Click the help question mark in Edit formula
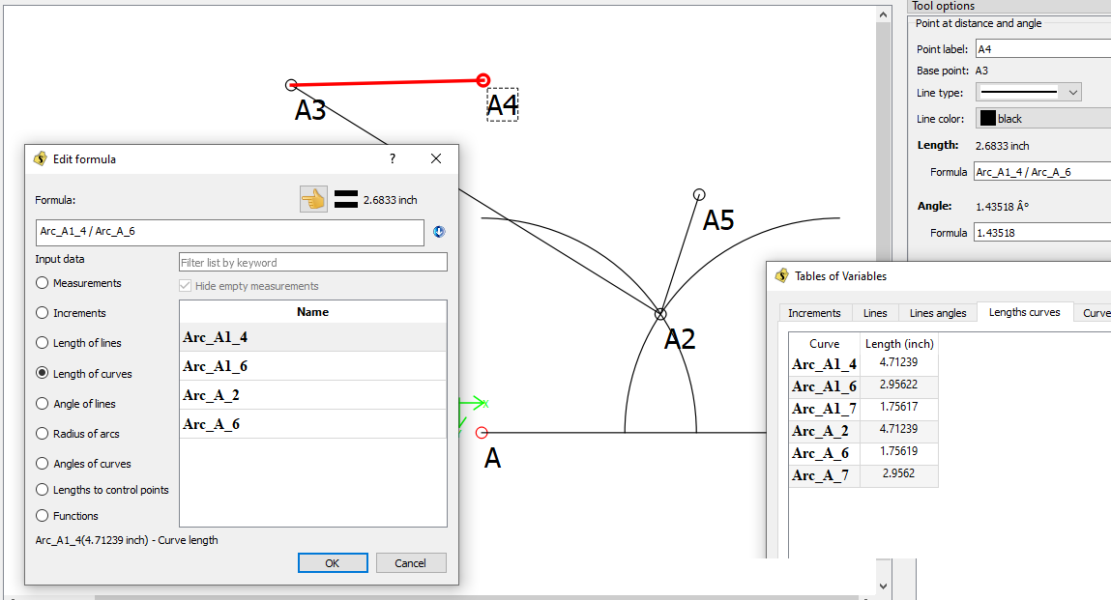The width and height of the screenshot is (1111, 600). coord(392,158)
